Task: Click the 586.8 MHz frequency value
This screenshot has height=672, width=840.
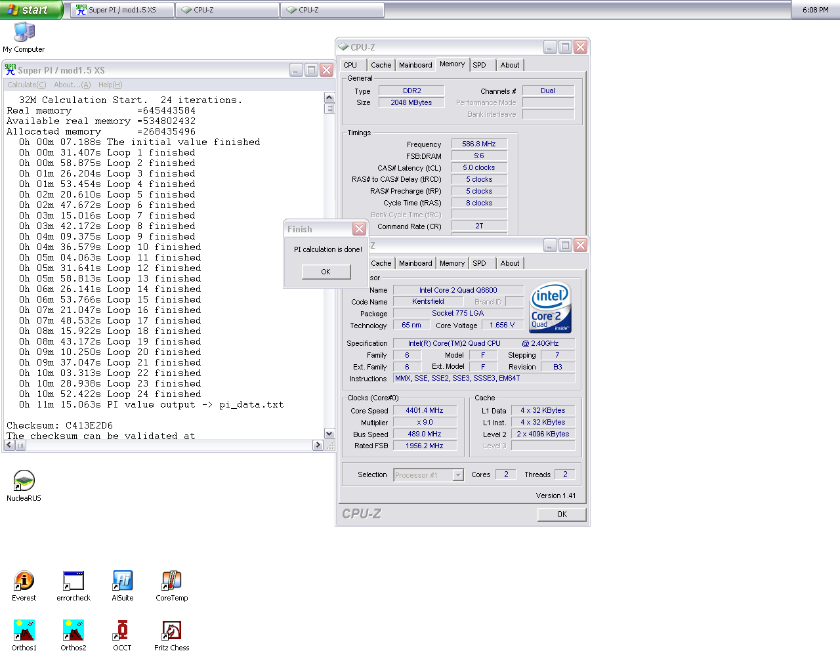Action: point(479,144)
